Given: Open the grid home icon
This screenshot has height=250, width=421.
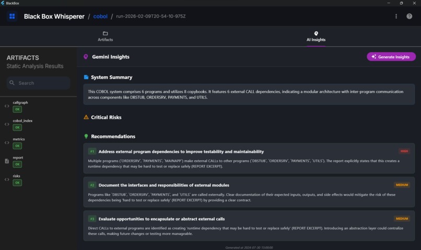Looking at the screenshot, I should click(12, 16).
